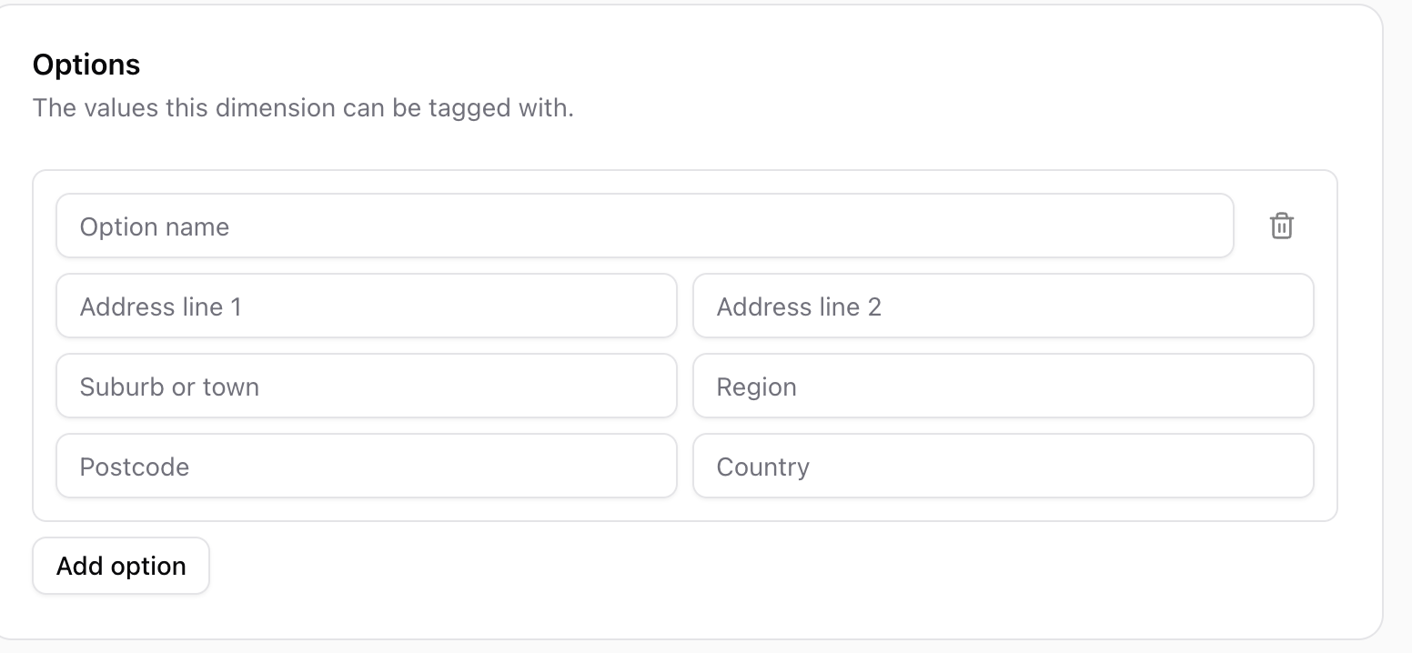Place cursor in Option name placeholder
Screen dimensions: 1412x653
click(x=155, y=226)
